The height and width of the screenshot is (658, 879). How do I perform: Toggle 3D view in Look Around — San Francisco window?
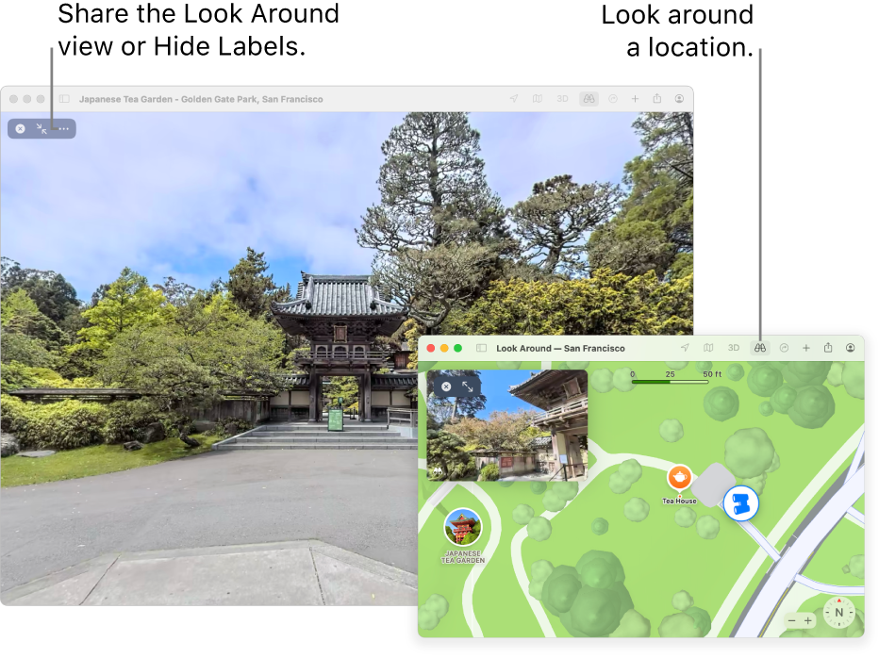point(733,348)
